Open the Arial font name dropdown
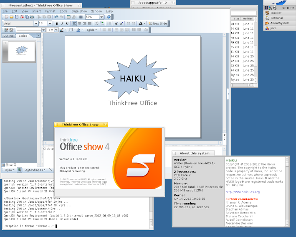The width and height of the screenshot is (296, 237). (x=36, y=23)
